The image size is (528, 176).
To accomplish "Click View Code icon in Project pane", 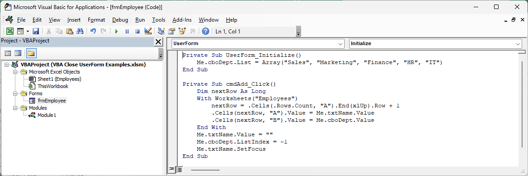I will [x=8, y=53].
